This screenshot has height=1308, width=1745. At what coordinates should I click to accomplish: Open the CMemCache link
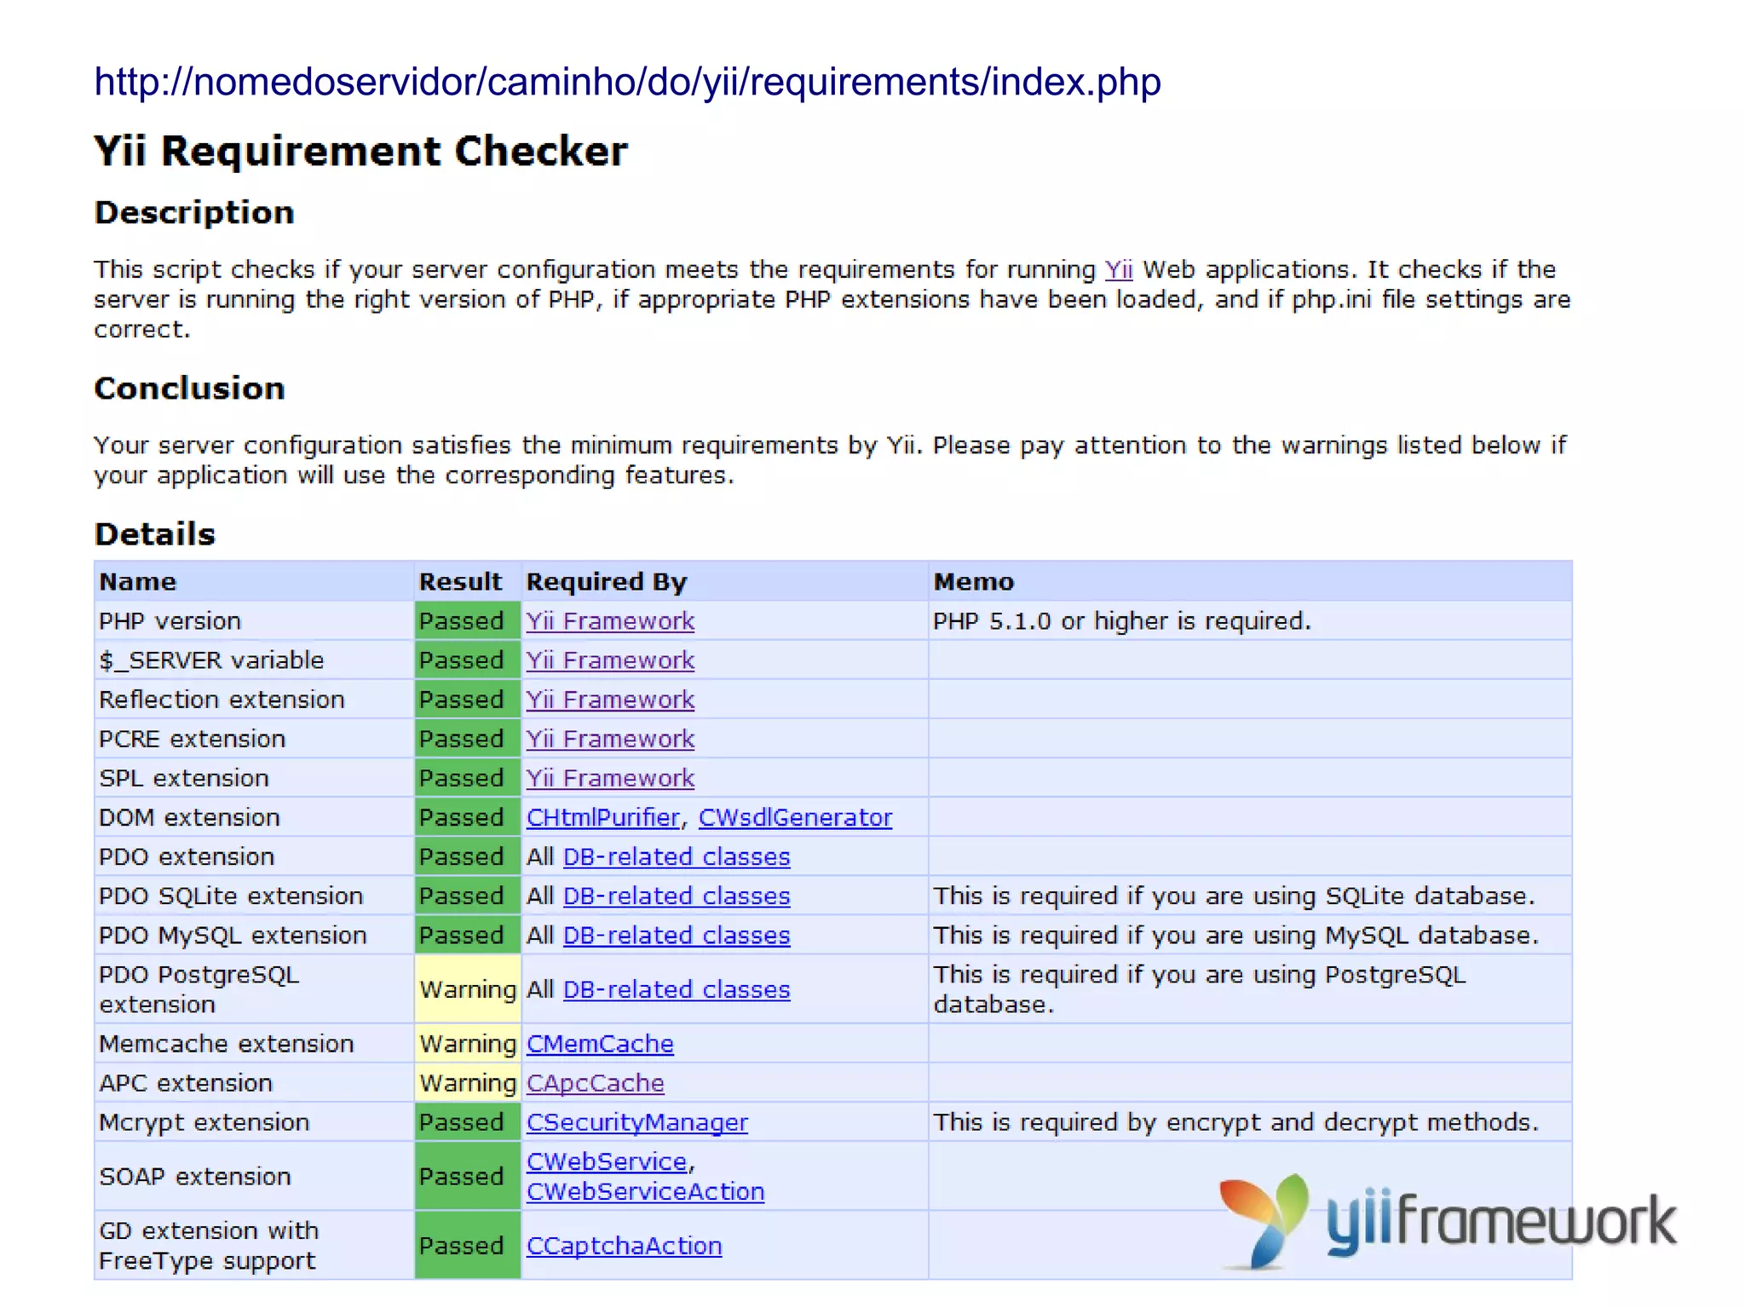coord(600,1044)
